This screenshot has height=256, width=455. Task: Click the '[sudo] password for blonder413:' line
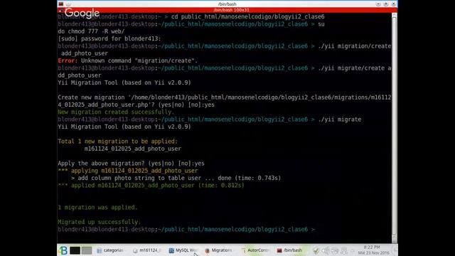point(109,38)
